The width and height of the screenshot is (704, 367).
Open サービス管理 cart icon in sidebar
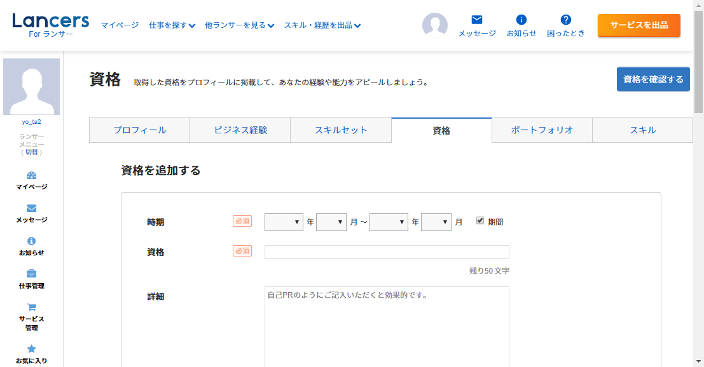pos(32,307)
